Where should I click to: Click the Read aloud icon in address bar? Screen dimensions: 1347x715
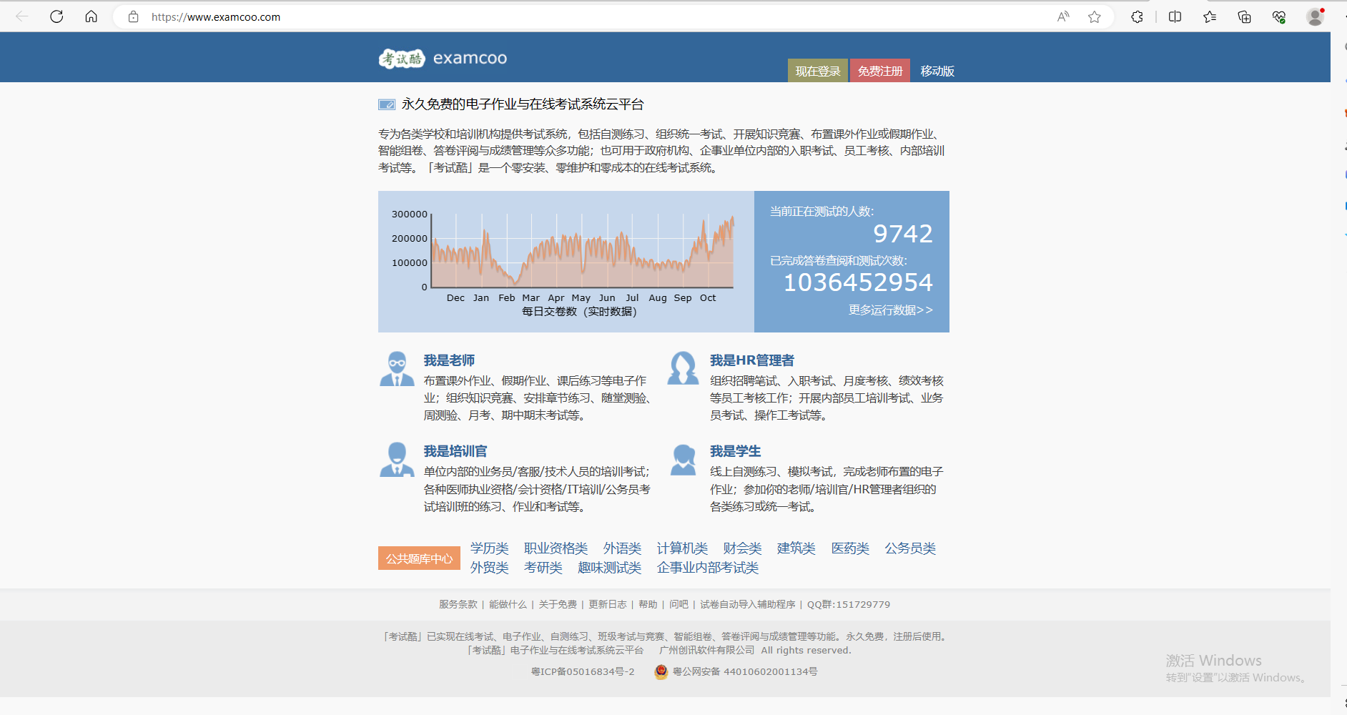coord(1063,16)
